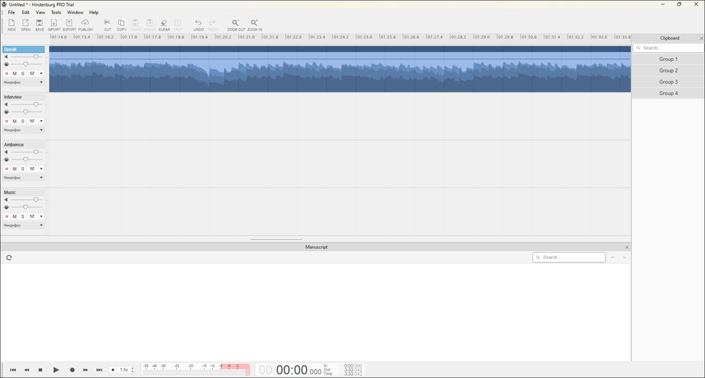
Task: Click the fast forward transport button
Action: tap(85, 370)
